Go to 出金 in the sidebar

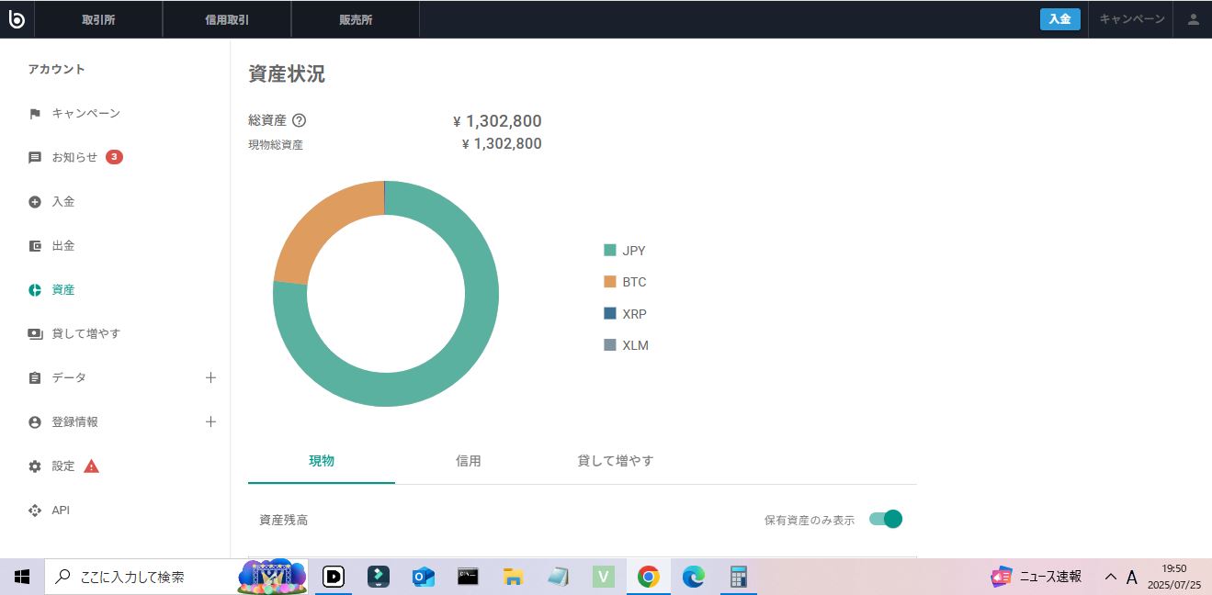(x=63, y=246)
